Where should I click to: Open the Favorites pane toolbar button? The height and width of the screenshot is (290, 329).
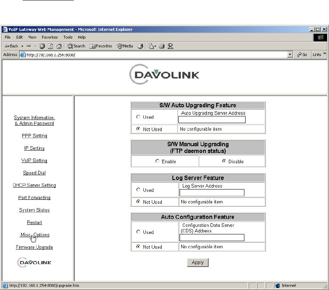click(101, 46)
